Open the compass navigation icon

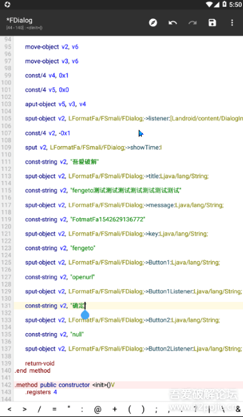(153, 23)
